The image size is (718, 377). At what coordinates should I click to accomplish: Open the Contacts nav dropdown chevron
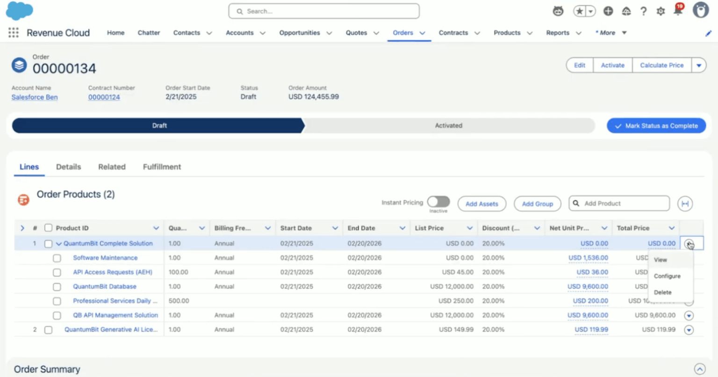point(209,33)
